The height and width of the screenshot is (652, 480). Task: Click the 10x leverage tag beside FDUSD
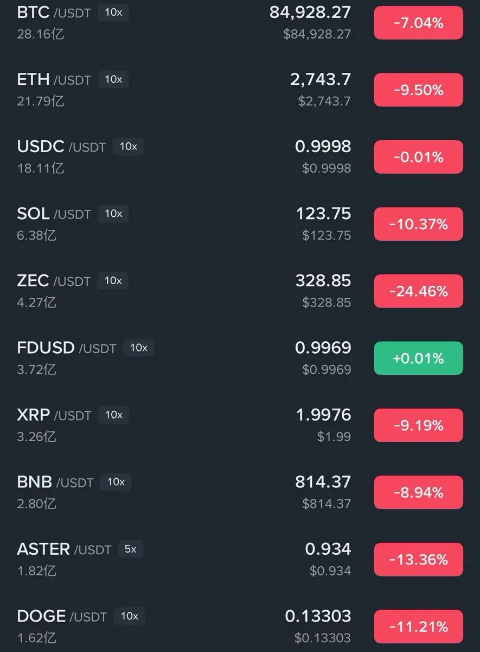tap(139, 348)
